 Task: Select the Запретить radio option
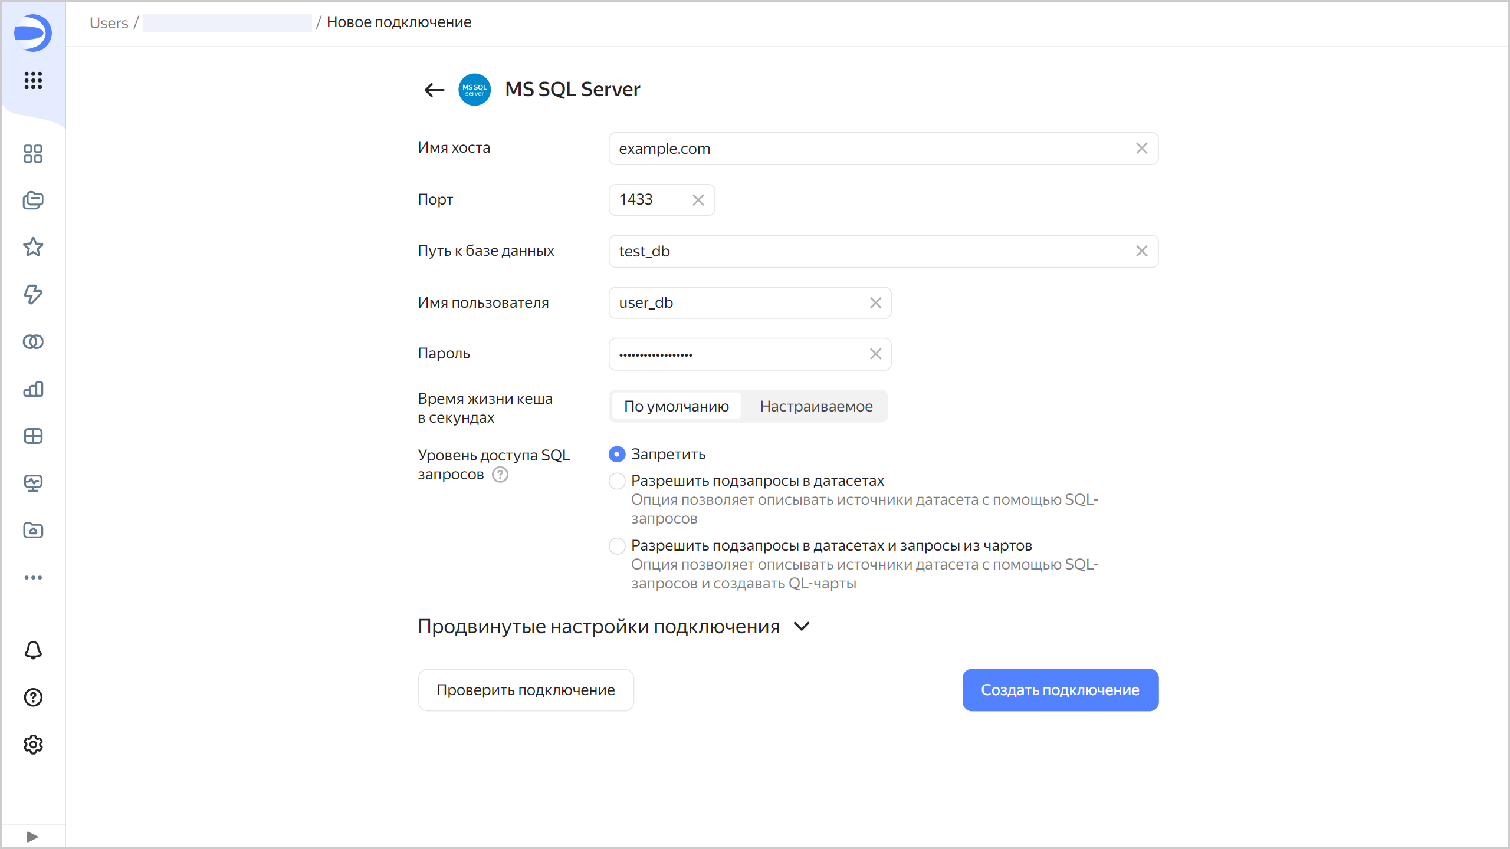(x=617, y=454)
